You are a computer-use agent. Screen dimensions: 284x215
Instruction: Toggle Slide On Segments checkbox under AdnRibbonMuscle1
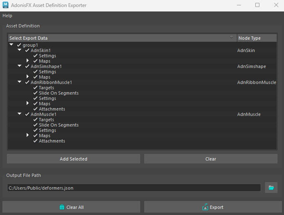coord(35,93)
